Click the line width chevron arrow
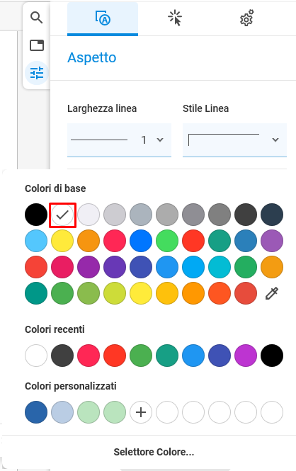Viewport: 296px width, 471px height. tap(160, 140)
